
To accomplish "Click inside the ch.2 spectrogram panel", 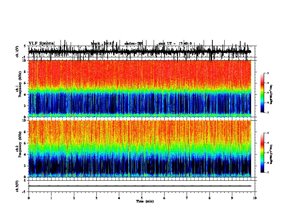I will 140,149.
